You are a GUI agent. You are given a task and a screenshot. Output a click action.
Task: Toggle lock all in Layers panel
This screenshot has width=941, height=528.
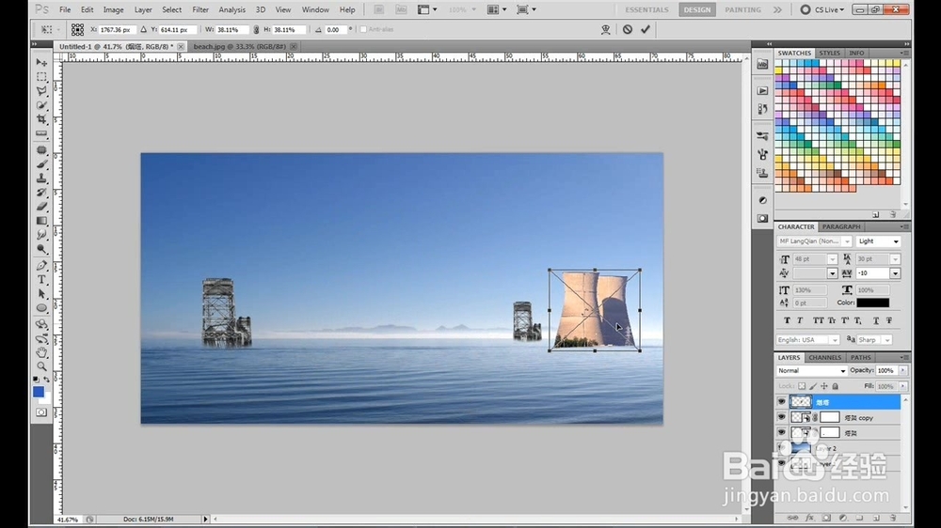[x=836, y=386]
